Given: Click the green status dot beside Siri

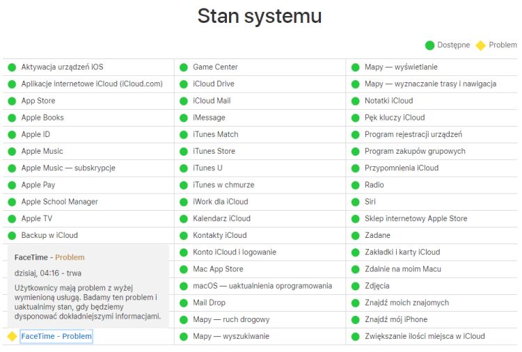Looking at the screenshot, I should (x=355, y=202).
